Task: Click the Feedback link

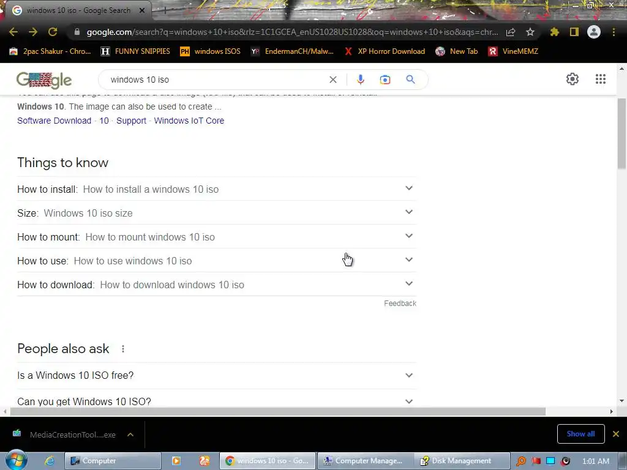Action: point(400,304)
